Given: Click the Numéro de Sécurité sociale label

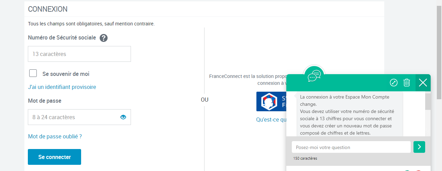Looking at the screenshot, I should [62, 37].
